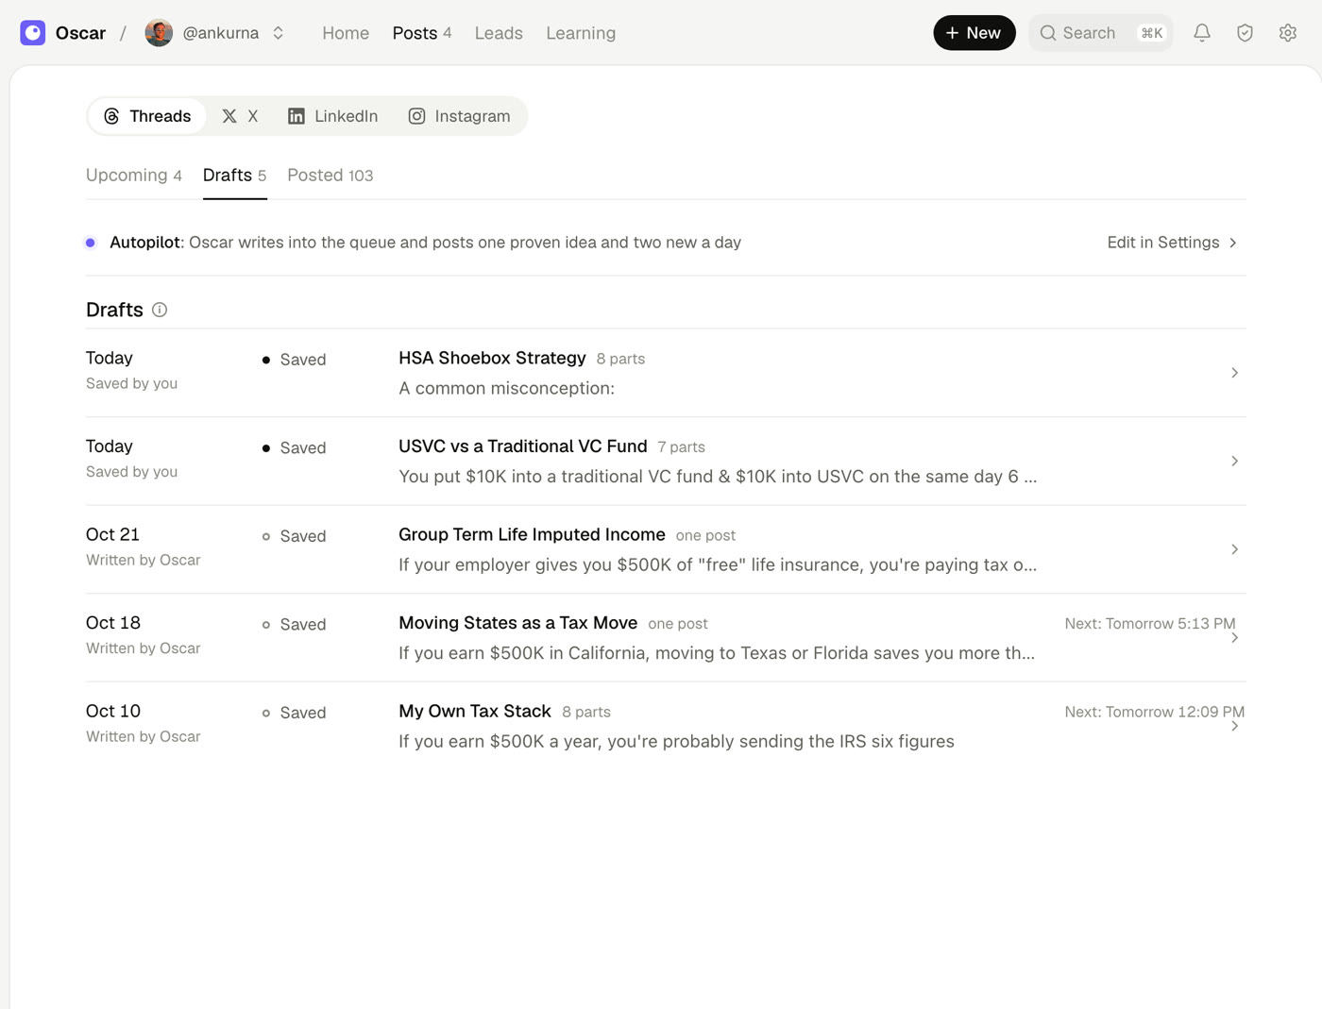
Task: Select the Drafts 5 tab
Action: click(235, 176)
